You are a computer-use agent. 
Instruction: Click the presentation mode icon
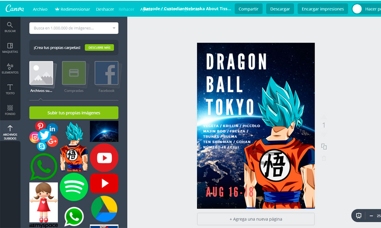click(359, 215)
